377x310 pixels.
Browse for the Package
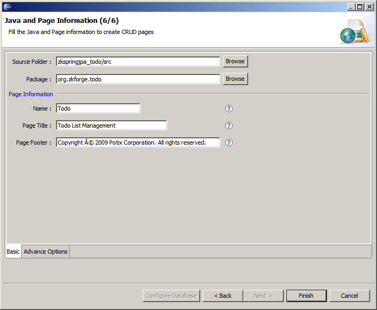tap(235, 79)
